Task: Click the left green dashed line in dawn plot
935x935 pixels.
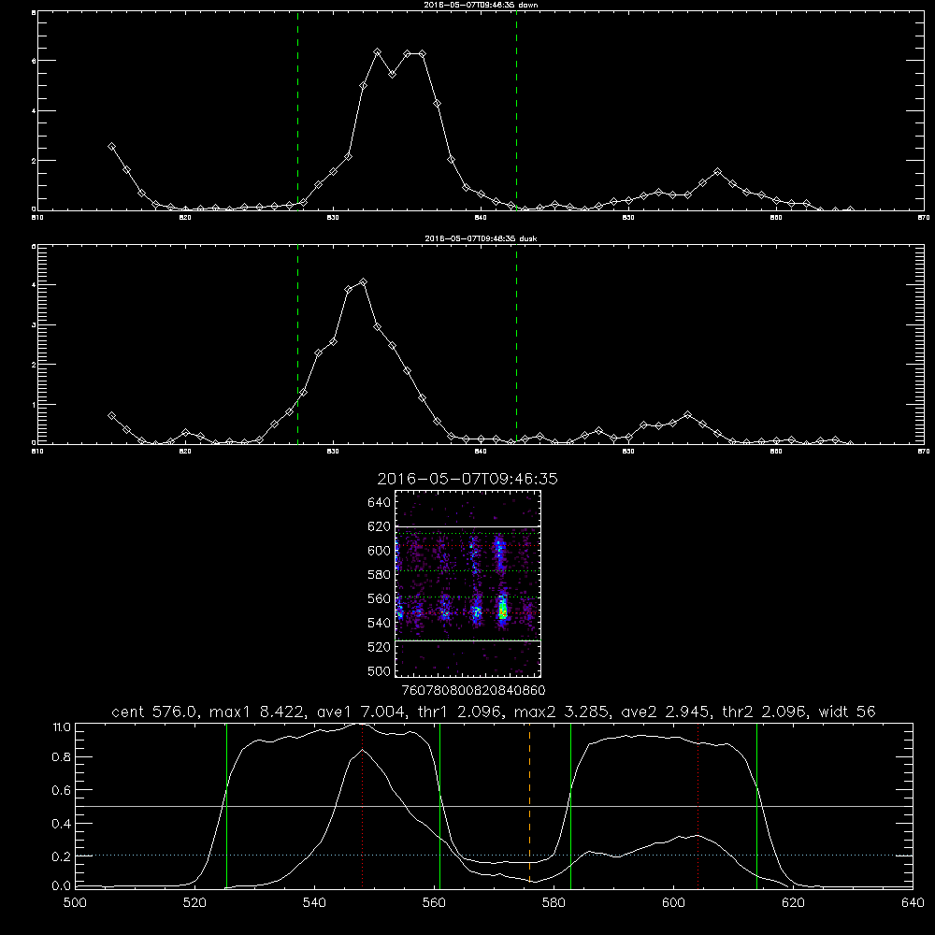Action: coord(297,111)
